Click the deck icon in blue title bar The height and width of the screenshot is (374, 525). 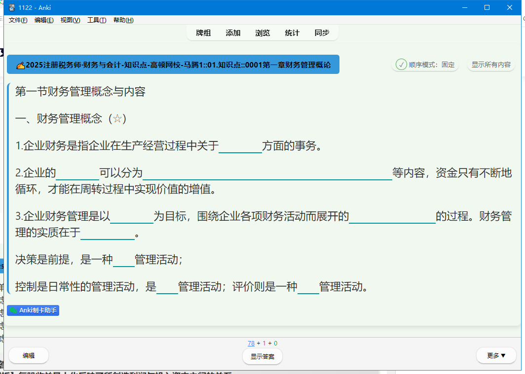click(x=20, y=65)
